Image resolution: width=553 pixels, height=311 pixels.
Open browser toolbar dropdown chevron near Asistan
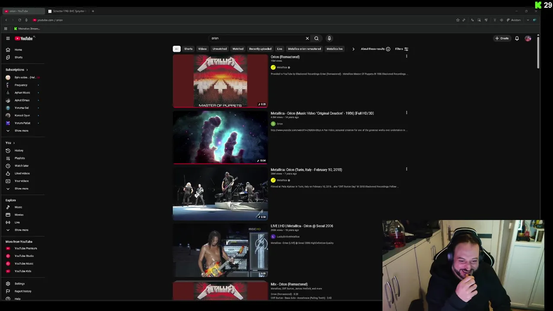tap(528, 20)
